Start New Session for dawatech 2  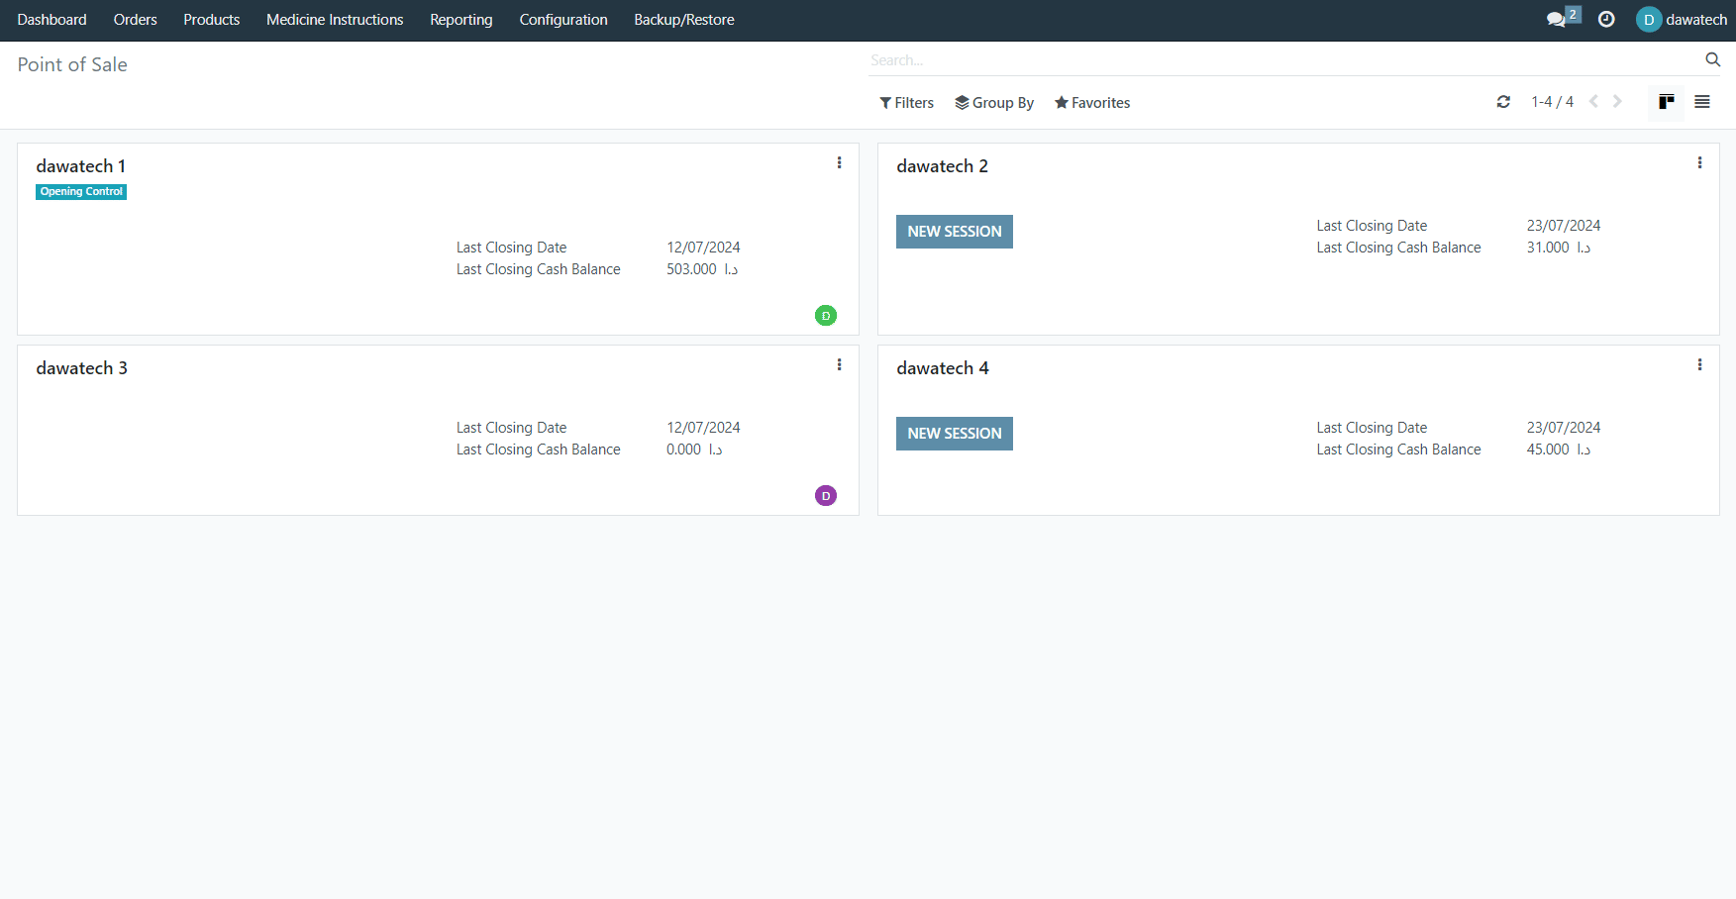955,232
